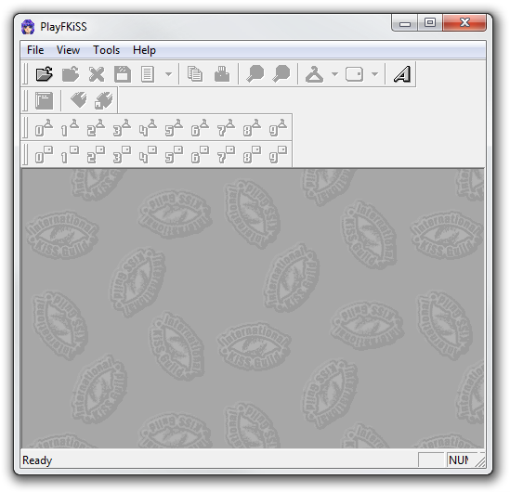Select palette number 5 button
Viewport: 510px width, 492px height.
click(174, 155)
